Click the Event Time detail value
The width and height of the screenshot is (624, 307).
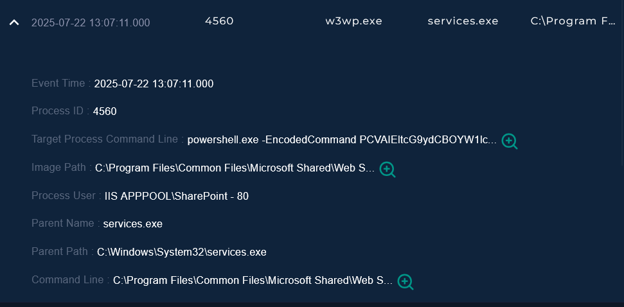pyautogui.click(x=154, y=84)
